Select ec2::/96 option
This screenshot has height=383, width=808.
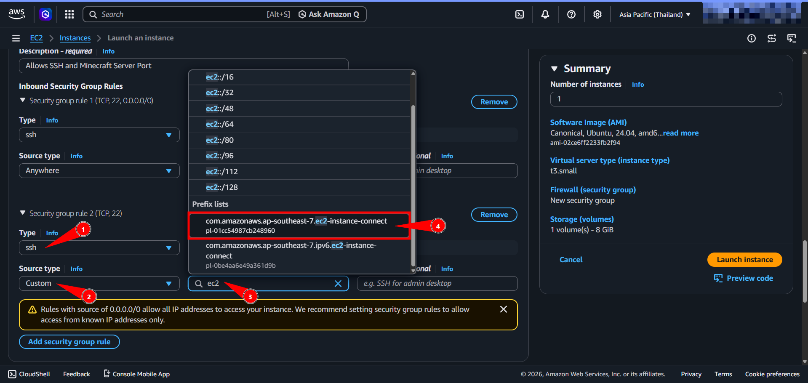pyautogui.click(x=299, y=156)
